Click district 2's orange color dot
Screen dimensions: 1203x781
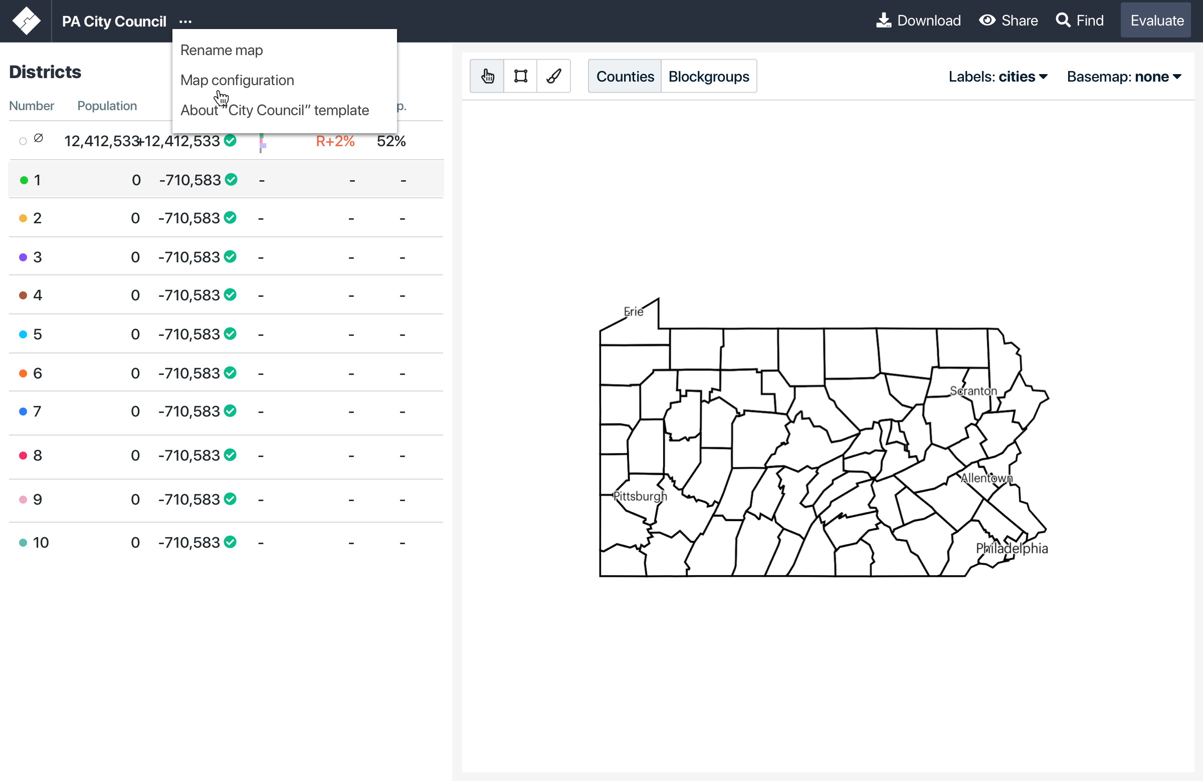coord(23,218)
